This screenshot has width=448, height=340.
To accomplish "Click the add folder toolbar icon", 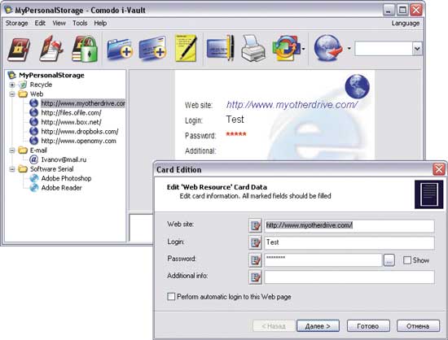I will [x=120, y=49].
